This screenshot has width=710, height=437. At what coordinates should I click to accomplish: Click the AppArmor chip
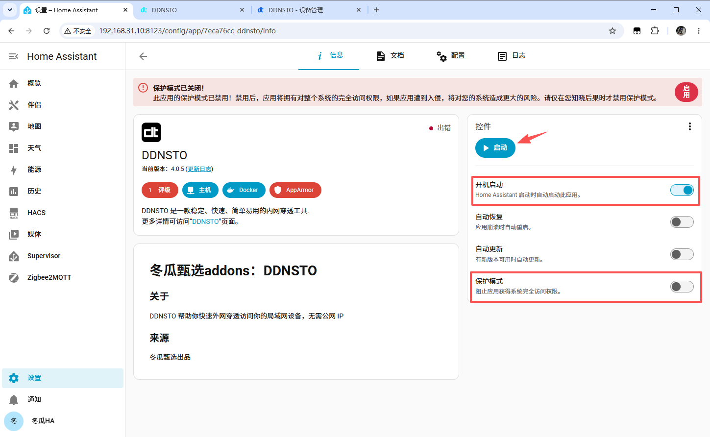click(295, 190)
